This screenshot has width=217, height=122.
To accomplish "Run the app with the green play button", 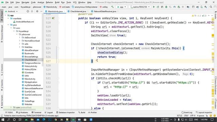I will coord(154,7).
